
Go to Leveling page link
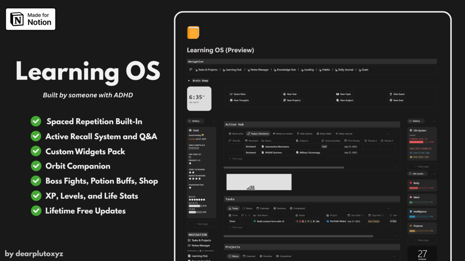(x=307, y=70)
